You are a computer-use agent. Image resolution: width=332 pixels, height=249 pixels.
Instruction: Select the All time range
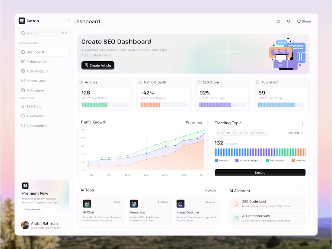tap(246, 133)
